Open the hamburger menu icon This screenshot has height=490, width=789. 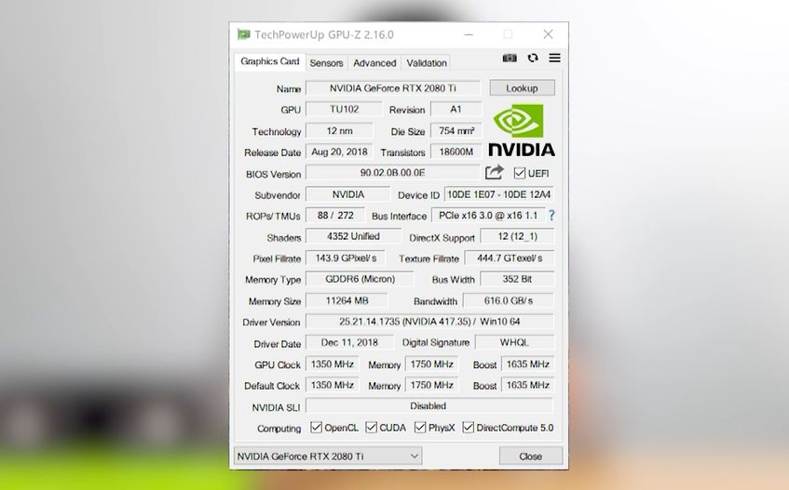pyautogui.click(x=554, y=59)
